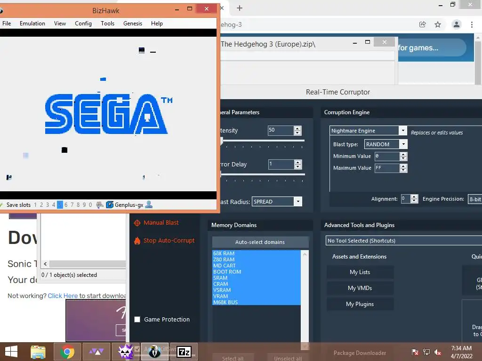482x361 pixels.
Task: Open the Blast Radius SPREAD dropdown
Action: (x=298, y=202)
